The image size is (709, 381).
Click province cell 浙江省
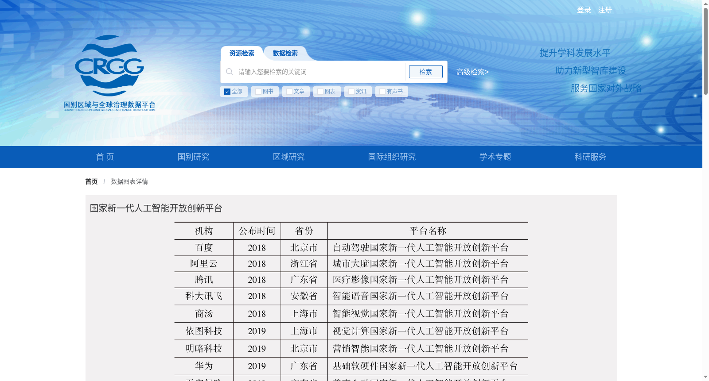(x=304, y=264)
